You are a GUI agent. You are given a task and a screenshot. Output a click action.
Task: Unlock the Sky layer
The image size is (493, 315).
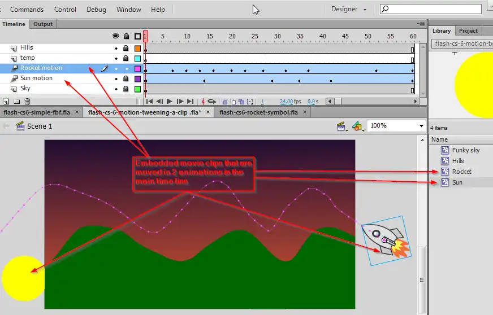point(126,89)
